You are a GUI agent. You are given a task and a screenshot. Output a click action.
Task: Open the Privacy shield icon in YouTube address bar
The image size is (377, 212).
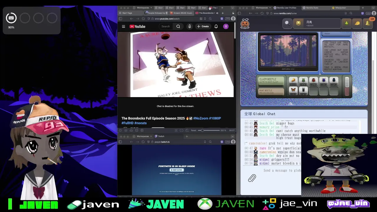149,19
